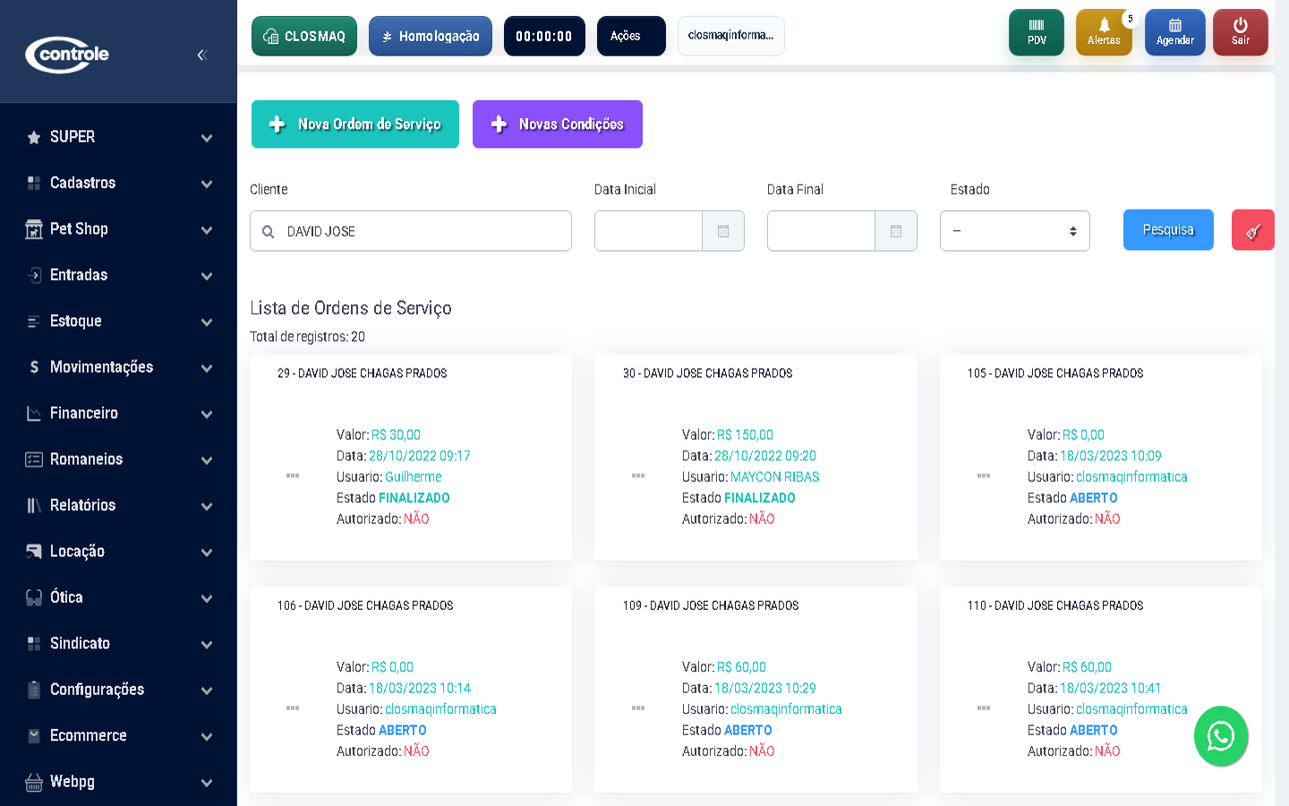Open the PDV barcode icon button

[x=1036, y=32]
